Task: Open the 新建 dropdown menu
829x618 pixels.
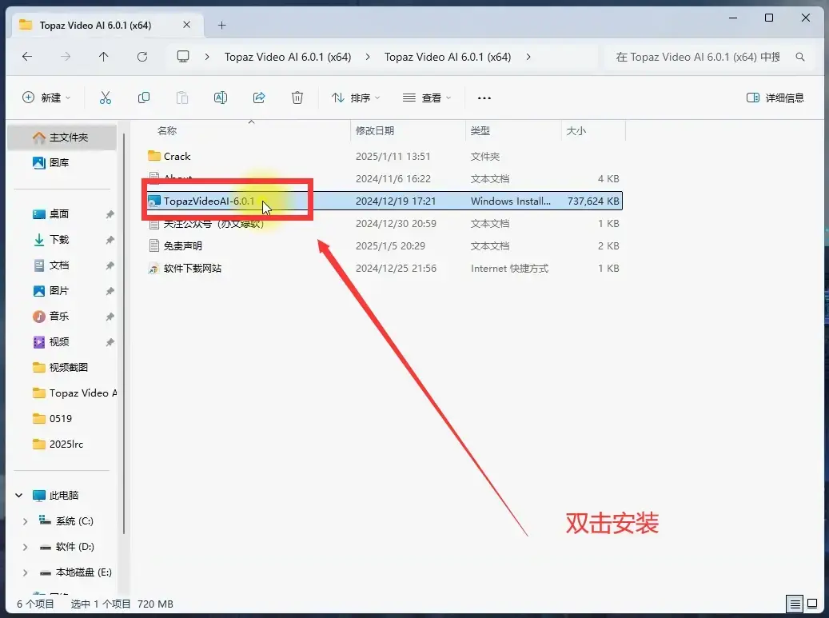Action: tap(46, 98)
